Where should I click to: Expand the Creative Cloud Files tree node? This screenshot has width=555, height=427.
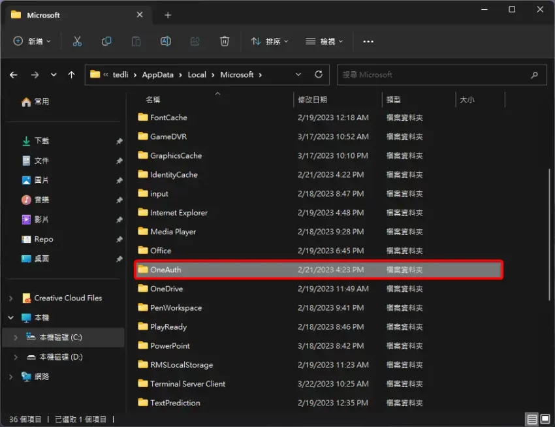pos(10,298)
